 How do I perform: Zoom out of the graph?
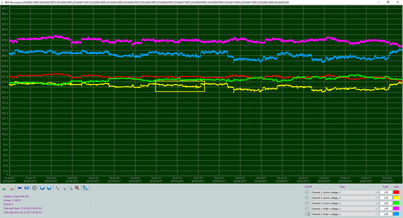click(x=64, y=188)
